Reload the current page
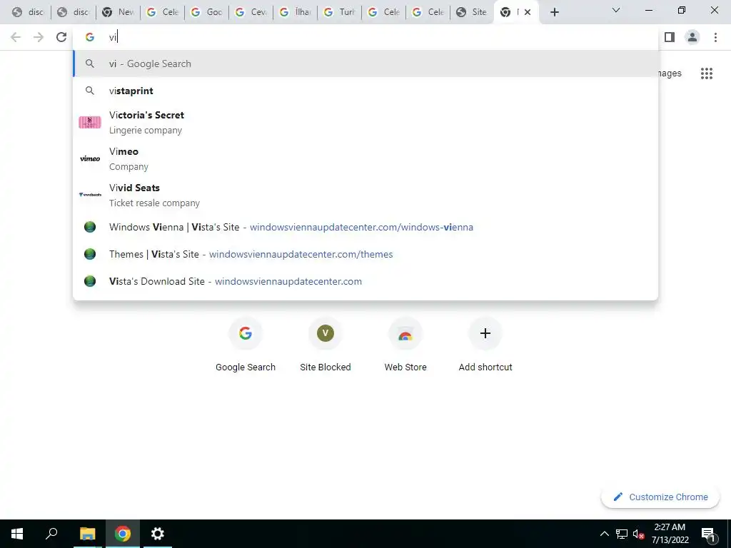Screen dimensions: 731x548 tap(61, 37)
